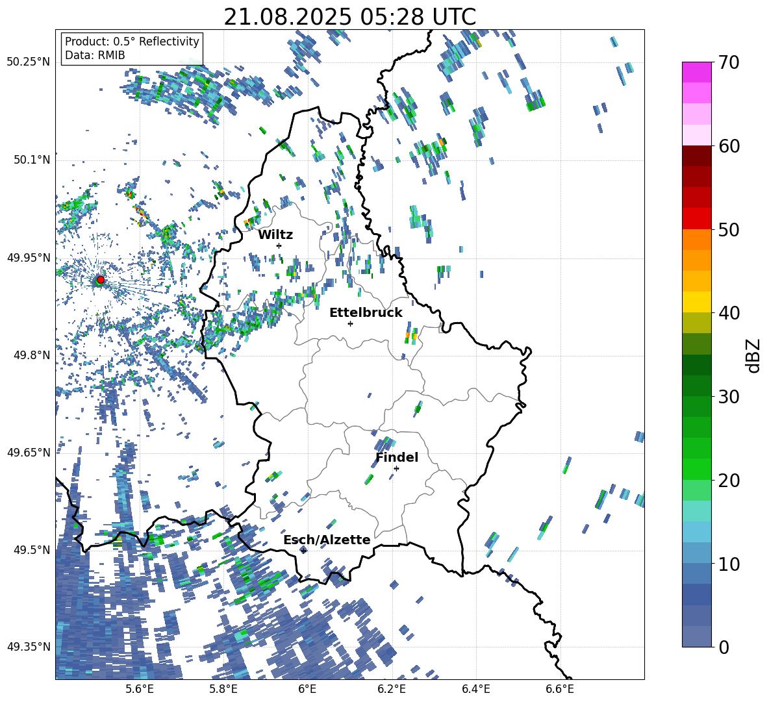Click the 20 tick on colorbar
769x702 pixels.
coord(729,481)
